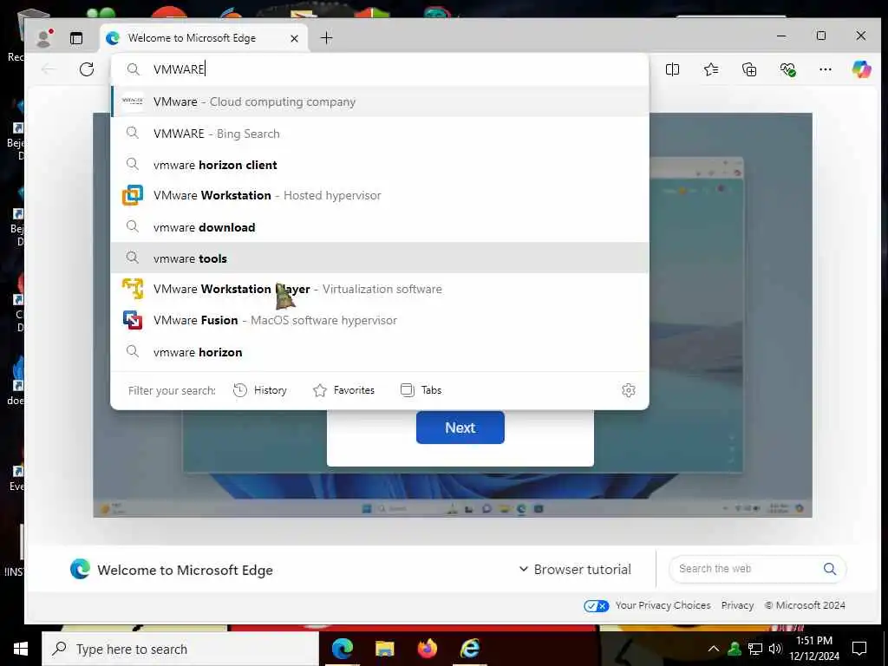Click the blue Next button

coord(460,428)
